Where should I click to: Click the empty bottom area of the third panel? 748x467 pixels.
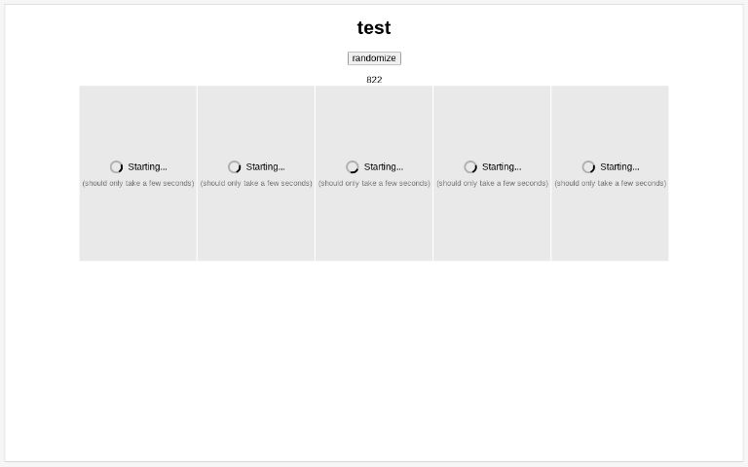(x=374, y=233)
